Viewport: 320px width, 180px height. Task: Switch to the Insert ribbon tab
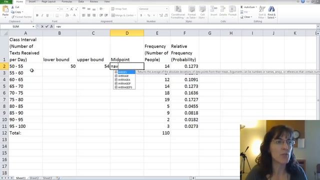click(x=32, y=1)
